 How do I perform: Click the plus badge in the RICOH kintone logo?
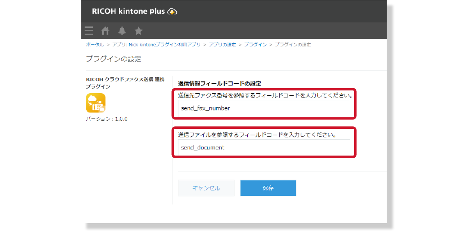[172, 11]
